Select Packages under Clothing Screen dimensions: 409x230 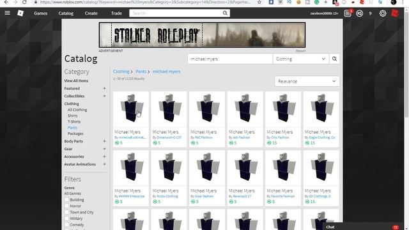click(x=75, y=134)
